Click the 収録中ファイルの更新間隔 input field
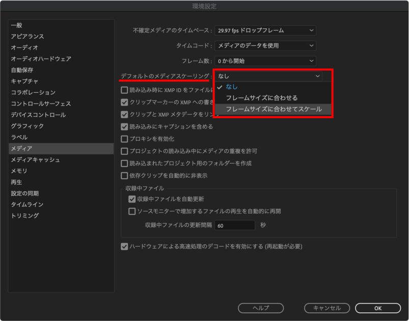 [x=235, y=225]
